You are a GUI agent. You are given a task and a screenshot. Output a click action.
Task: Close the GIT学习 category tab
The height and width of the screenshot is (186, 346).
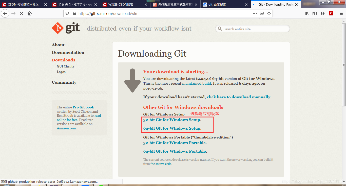95,5
